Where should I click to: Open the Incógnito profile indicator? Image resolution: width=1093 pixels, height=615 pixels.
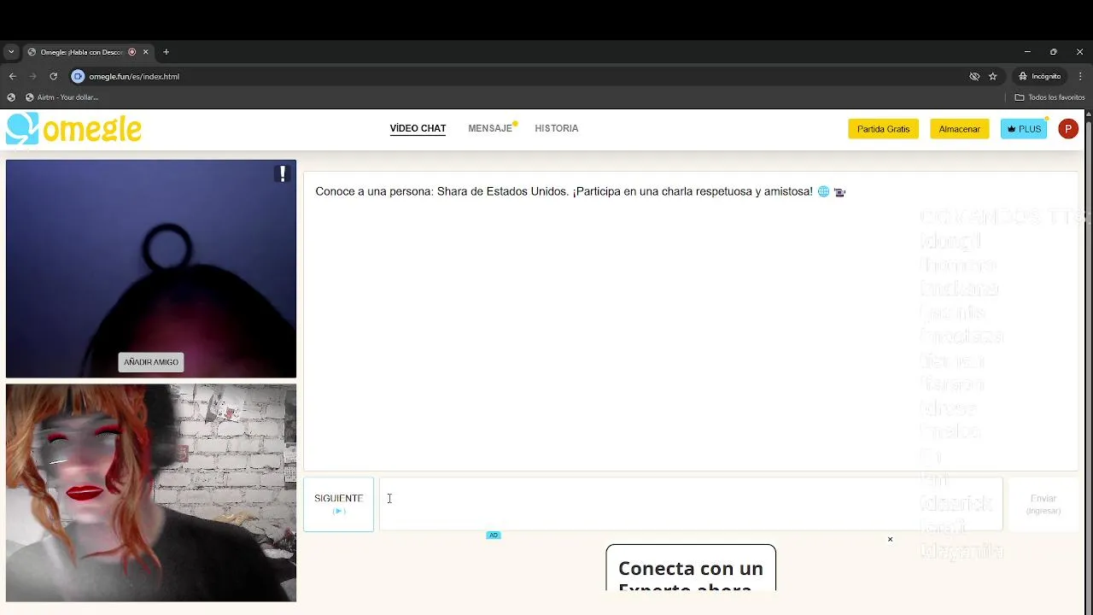coord(1039,76)
